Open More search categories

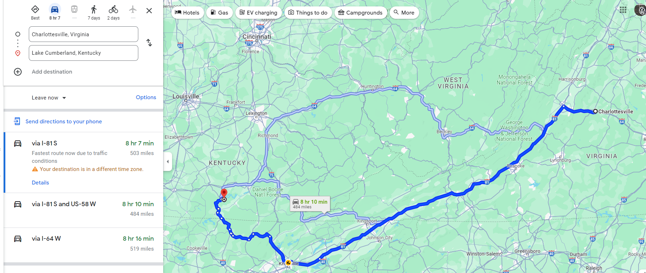(x=404, y=13)
